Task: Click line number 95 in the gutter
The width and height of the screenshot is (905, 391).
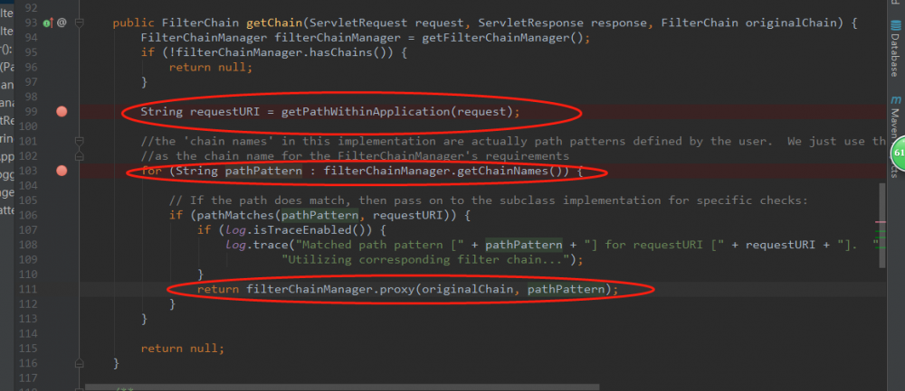Action: (32, 52)
